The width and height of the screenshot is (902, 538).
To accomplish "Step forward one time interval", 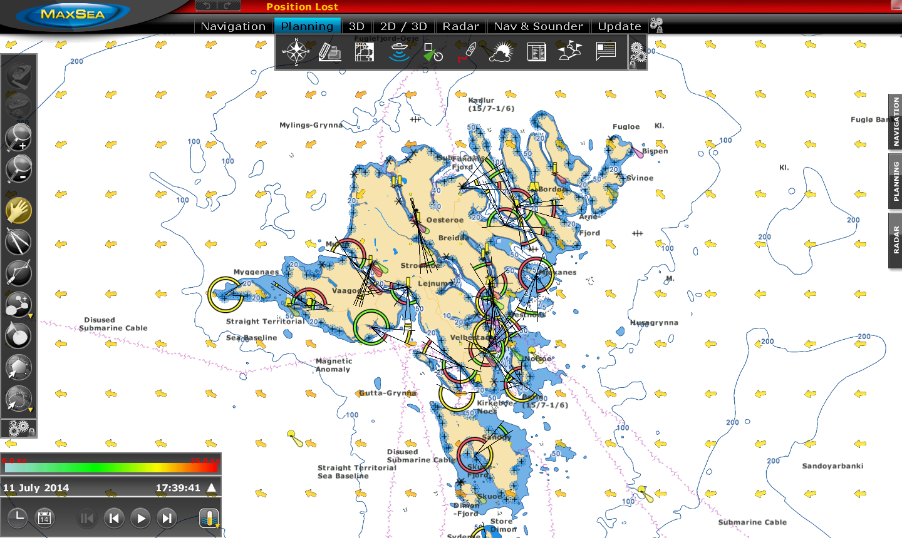I will [167, 518].
